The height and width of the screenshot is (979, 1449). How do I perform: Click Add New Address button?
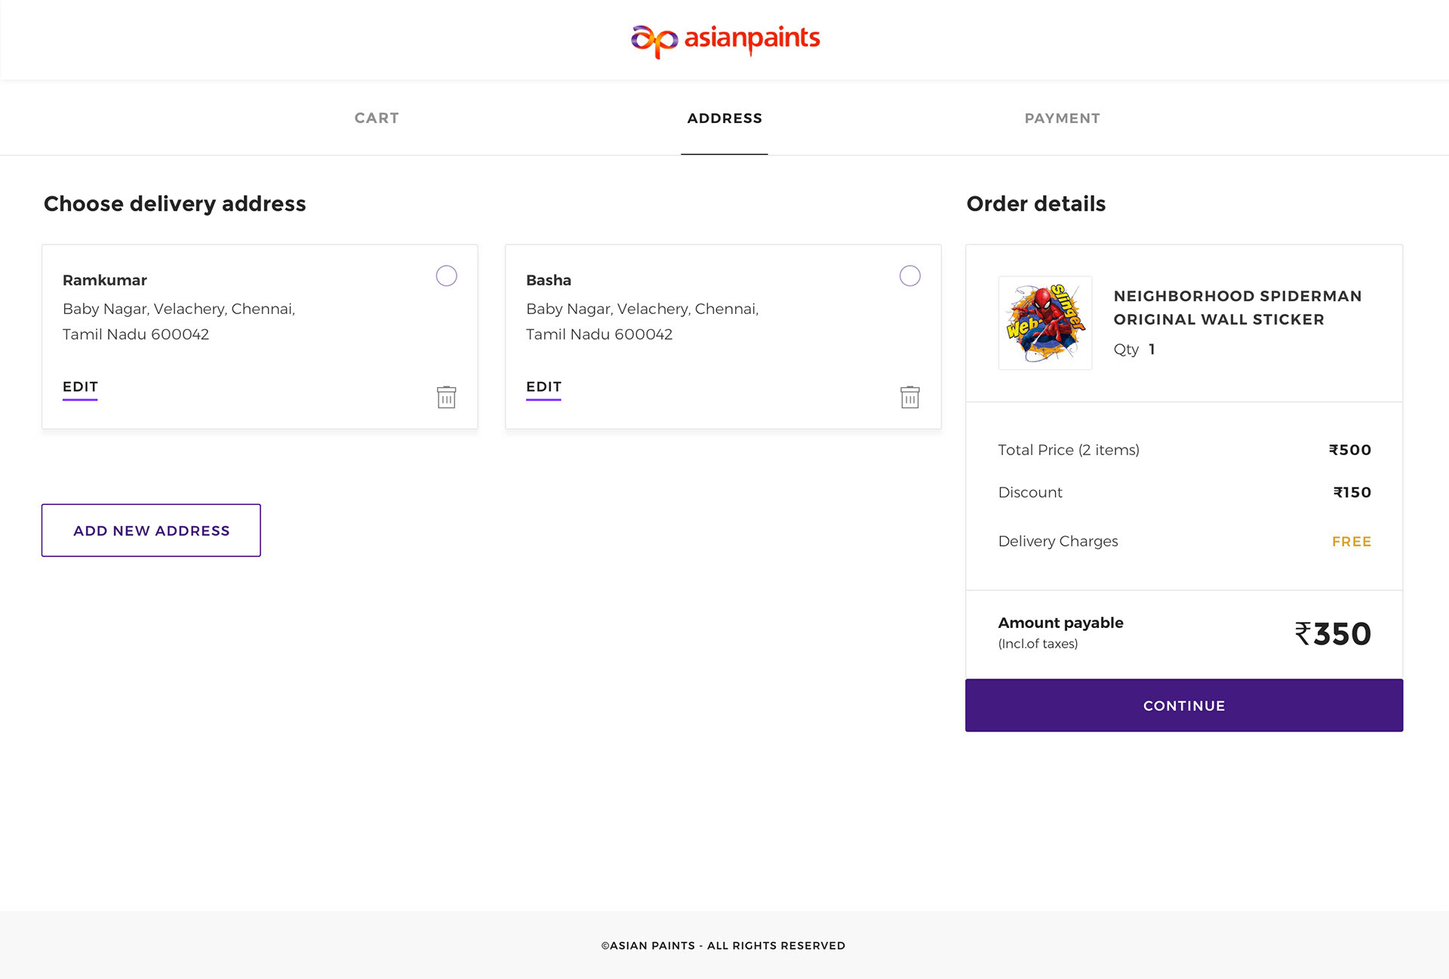151,531
